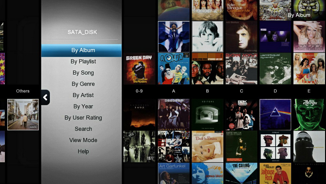Open the Pink Floyd prism album cover

(x=275, y=115)
